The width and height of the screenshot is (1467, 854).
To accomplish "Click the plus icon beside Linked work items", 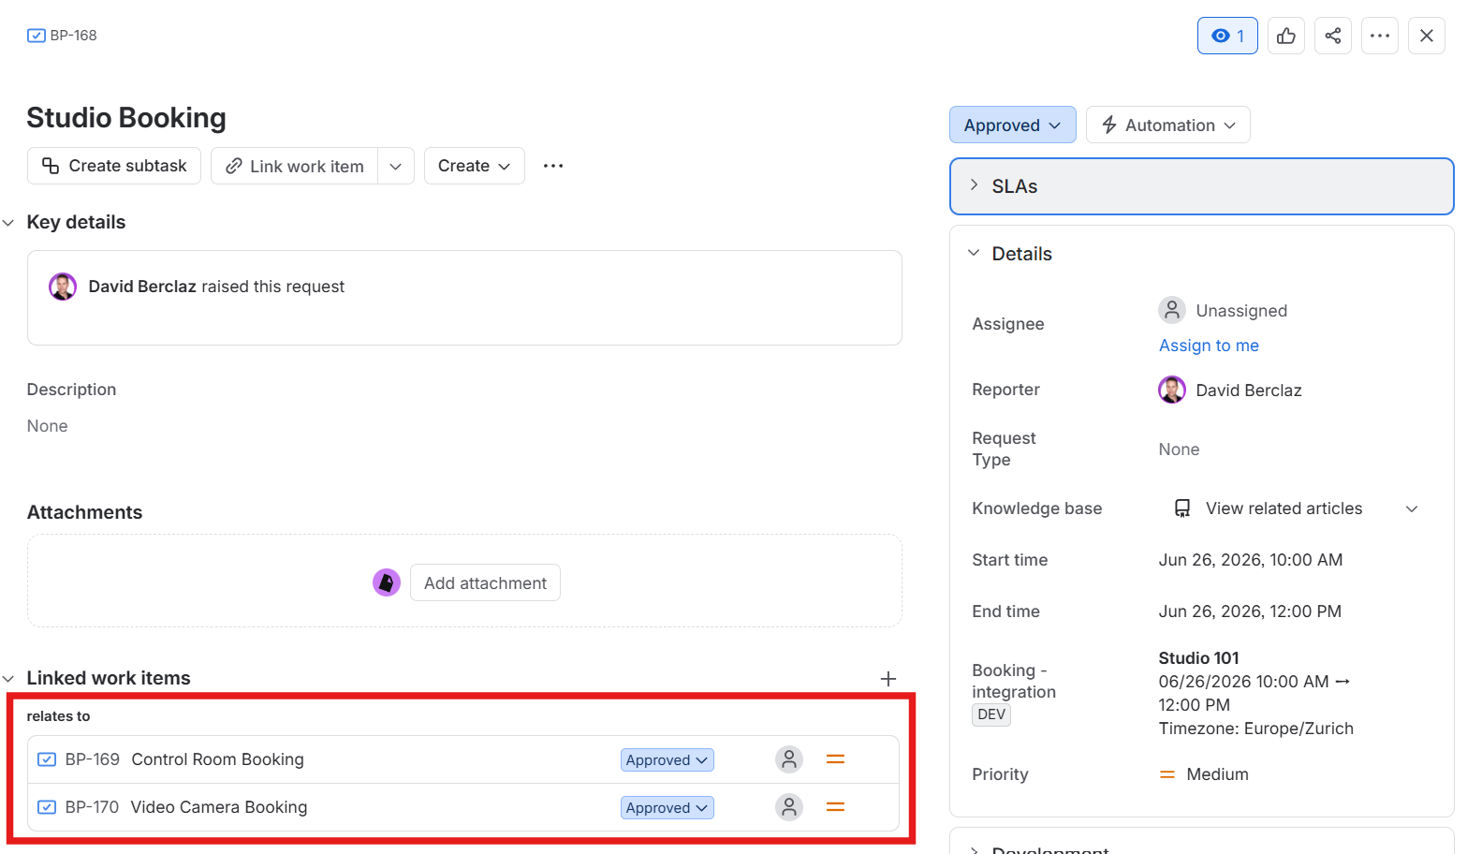I will 888,679.
